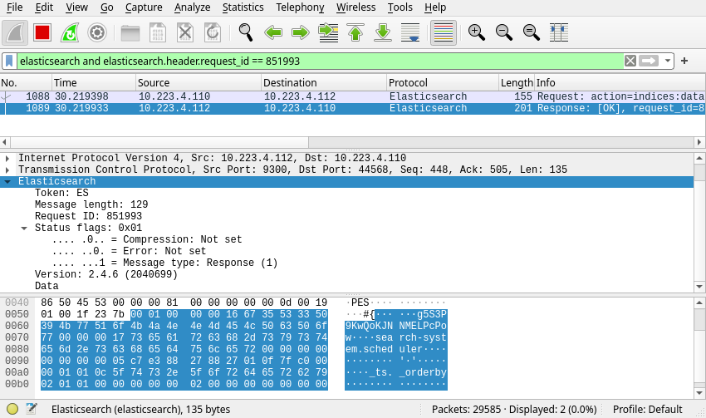The image size is (706, 418).
Task: Open the Statistics menu
Action: (x=243, y=7)
